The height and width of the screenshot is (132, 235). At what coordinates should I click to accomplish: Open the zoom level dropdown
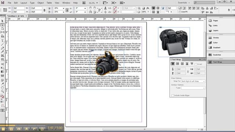(x=97, y=3)
